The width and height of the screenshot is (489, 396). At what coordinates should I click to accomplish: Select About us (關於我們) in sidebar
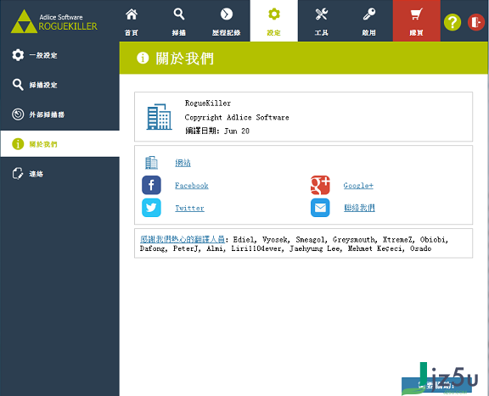[x=59, y=144]
